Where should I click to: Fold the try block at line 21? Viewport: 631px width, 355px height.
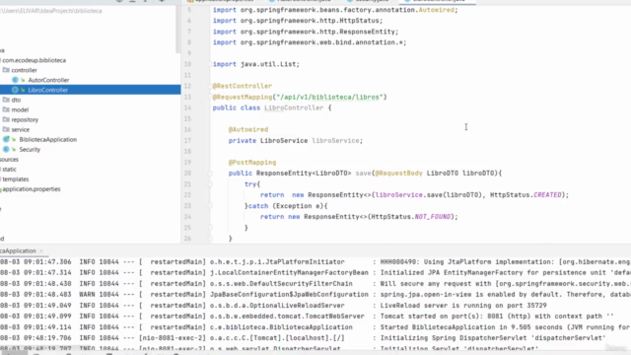coord(210,184)
